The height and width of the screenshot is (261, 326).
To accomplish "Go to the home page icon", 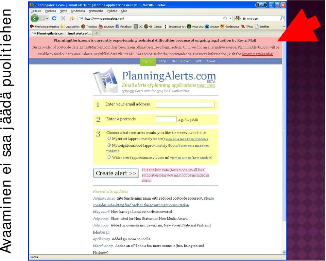I will click(x=72, y=18).
